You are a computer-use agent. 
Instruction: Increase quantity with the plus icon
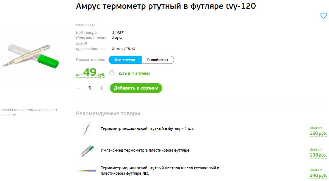pyautogui.click(x=101, y=88)
